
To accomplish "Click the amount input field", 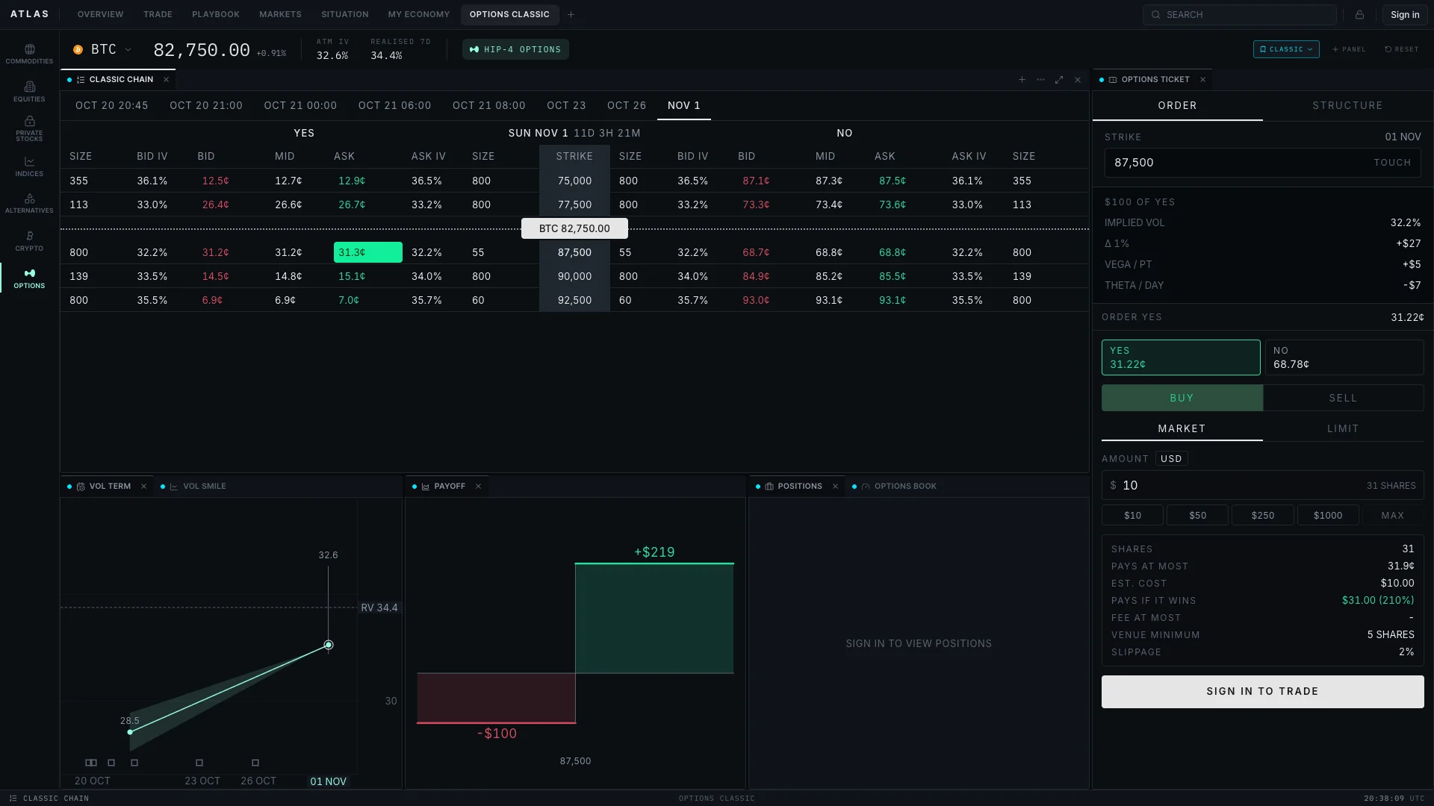I will click(1262, 485).
